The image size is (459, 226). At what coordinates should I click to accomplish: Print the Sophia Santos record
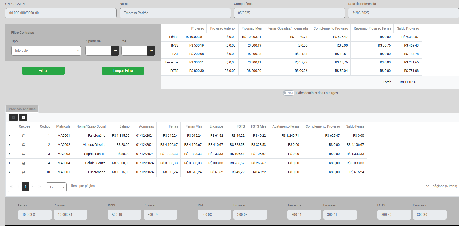[x=24, y=154]
